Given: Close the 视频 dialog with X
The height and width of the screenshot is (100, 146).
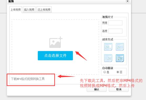Looking at the screenshot, I should (127, 1).
